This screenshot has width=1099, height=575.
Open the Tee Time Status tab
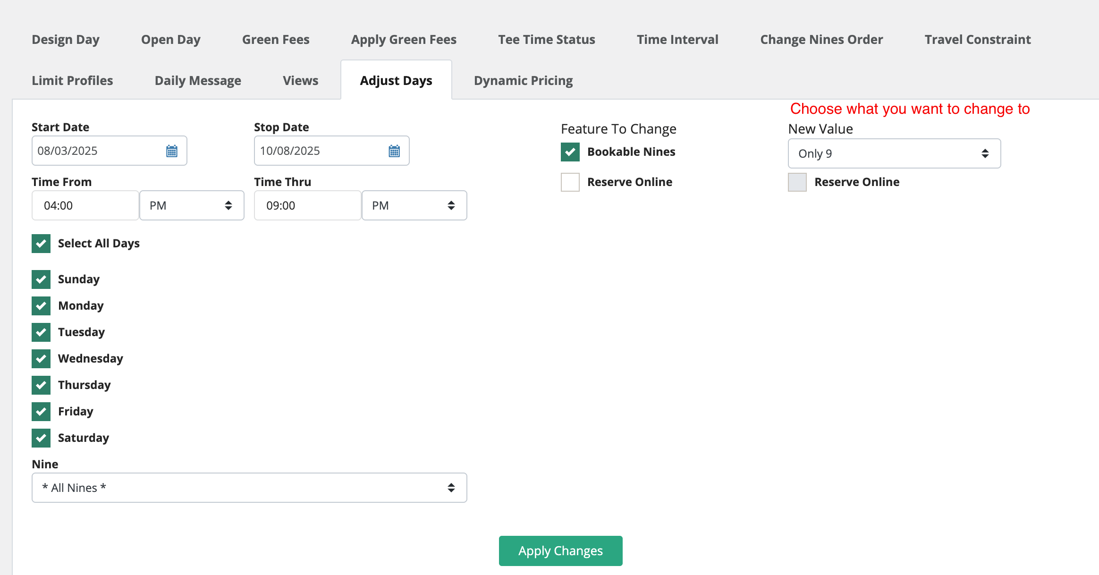click(x=547, y=40)
